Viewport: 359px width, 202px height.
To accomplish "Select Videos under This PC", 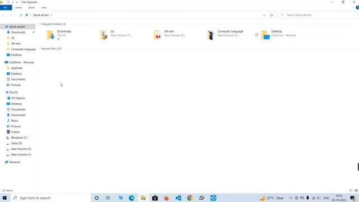I will 15,132.
